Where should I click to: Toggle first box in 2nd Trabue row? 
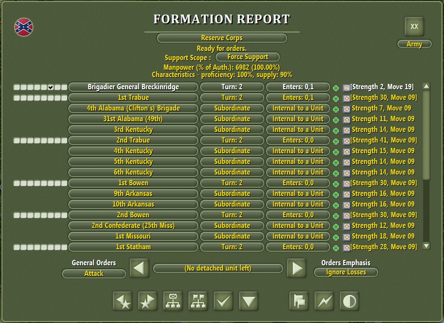[16, 141]
